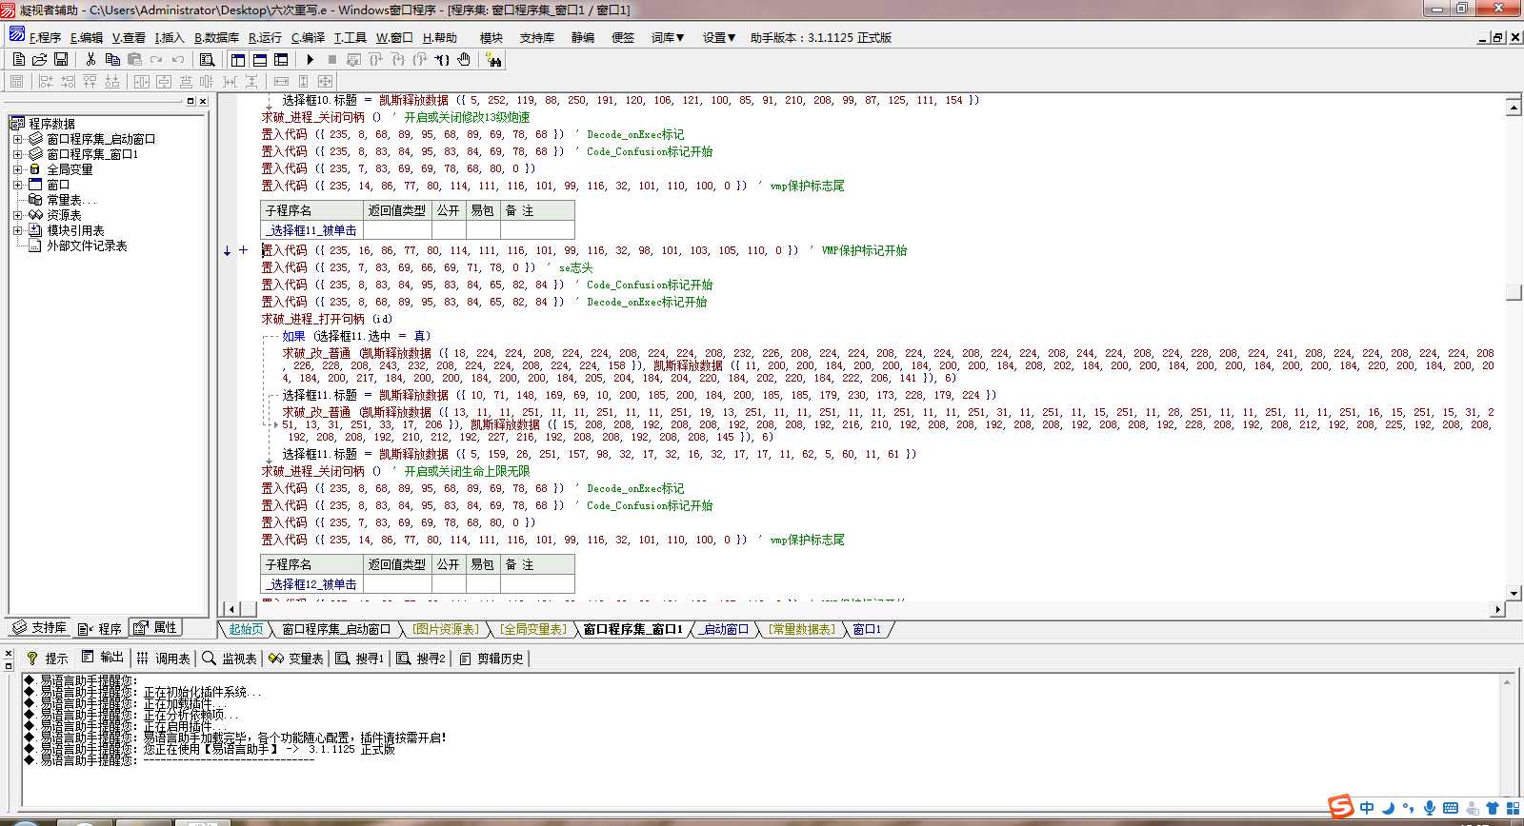Open the 监视表 output tab

(x=230, y=658)
